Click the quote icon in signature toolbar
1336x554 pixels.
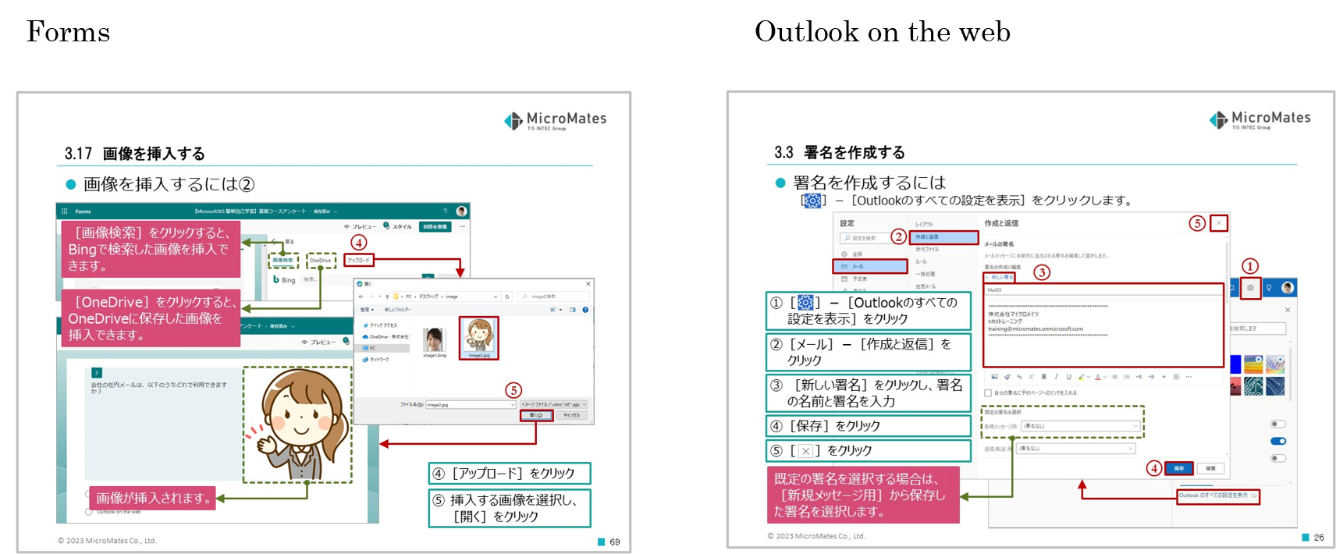coord(1164,377)
